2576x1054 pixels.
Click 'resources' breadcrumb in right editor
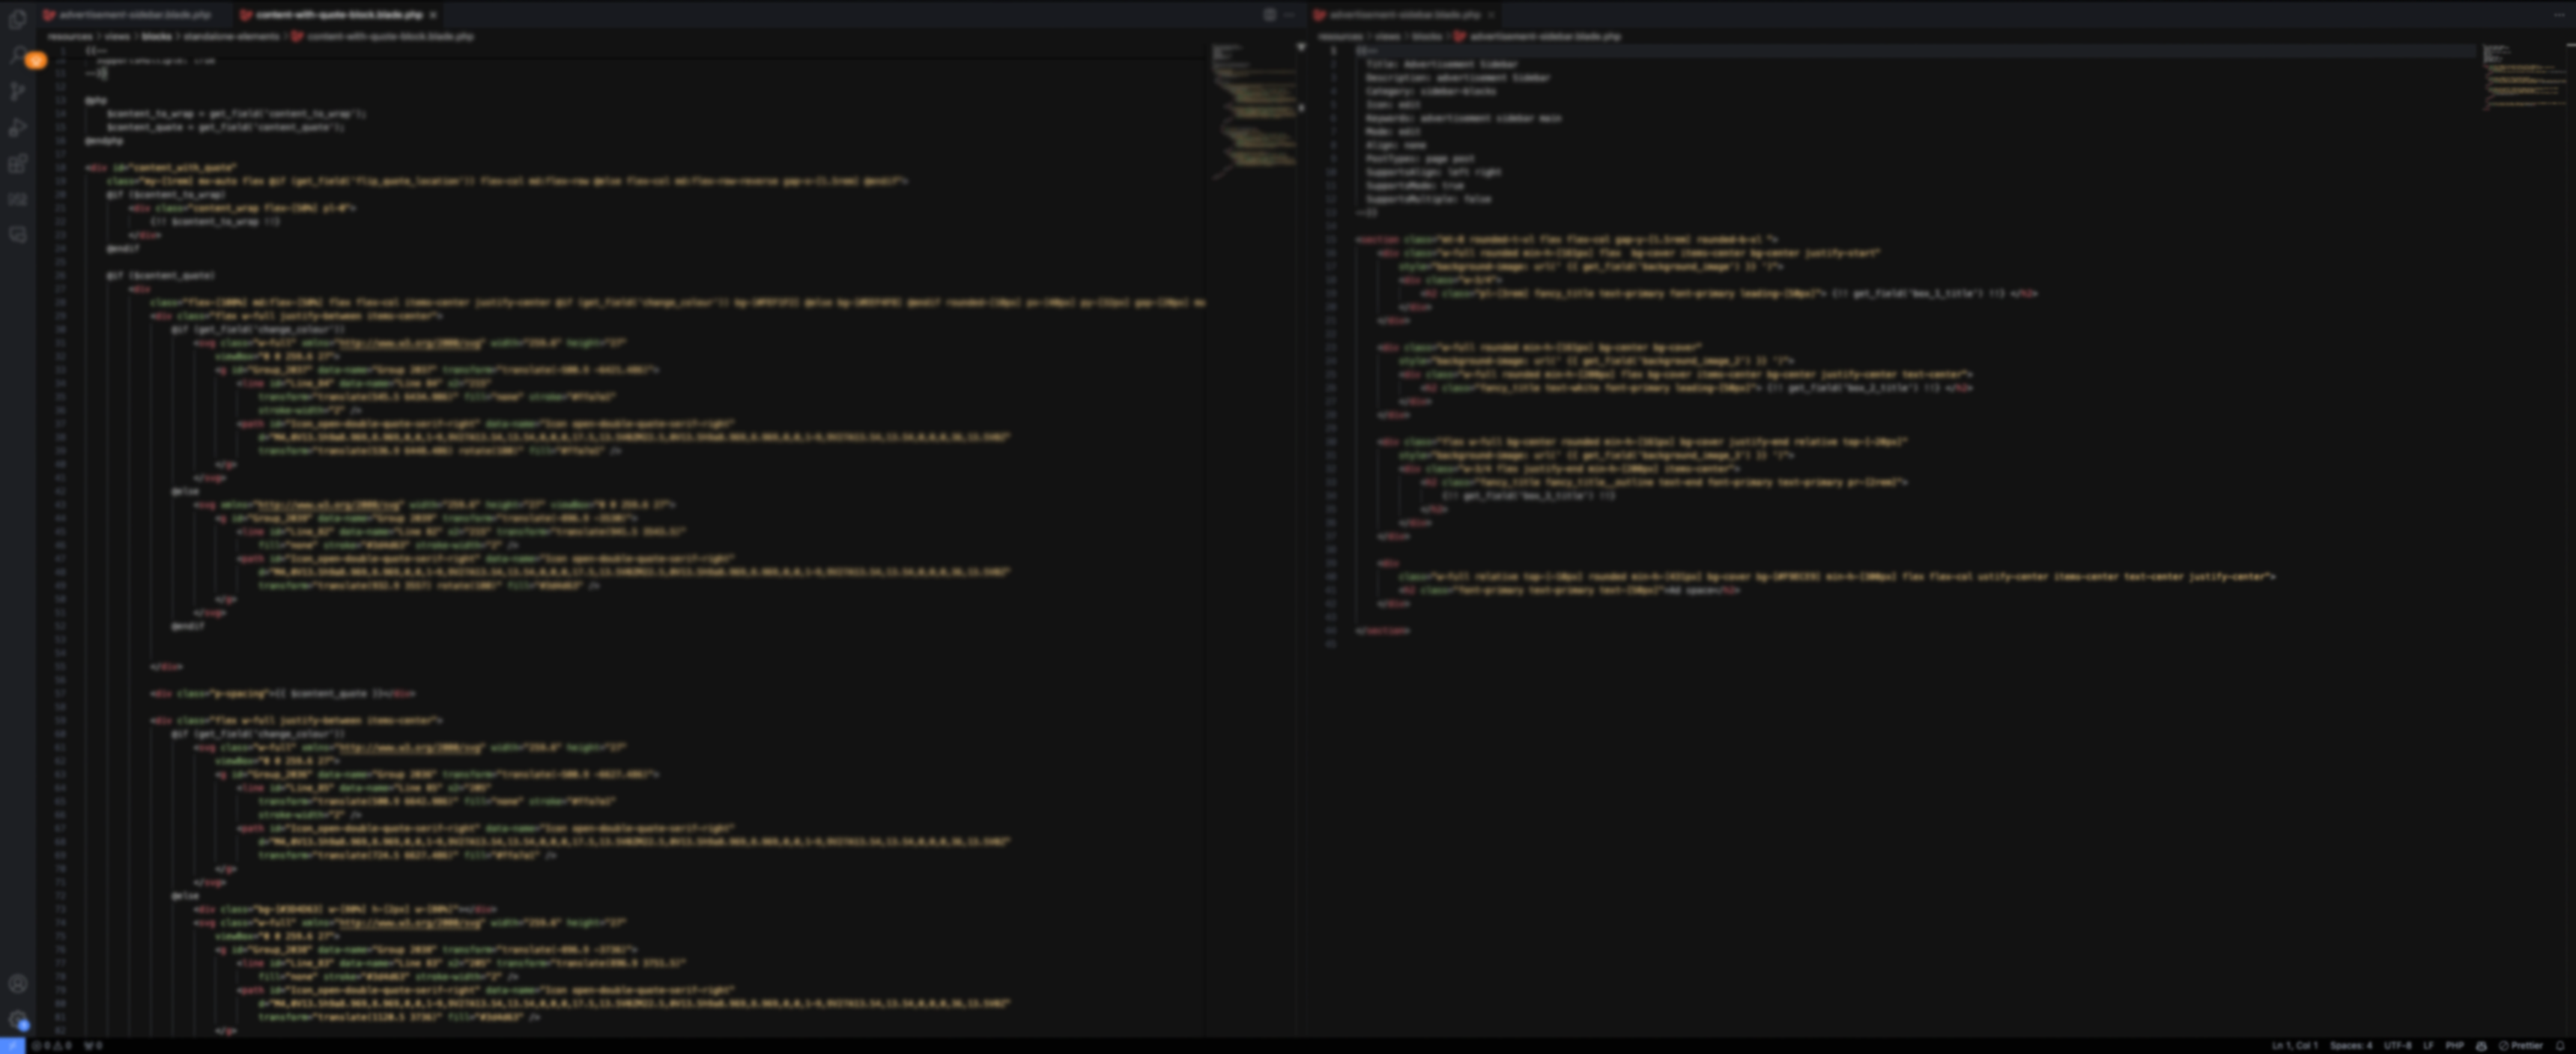pos(1340,36)
